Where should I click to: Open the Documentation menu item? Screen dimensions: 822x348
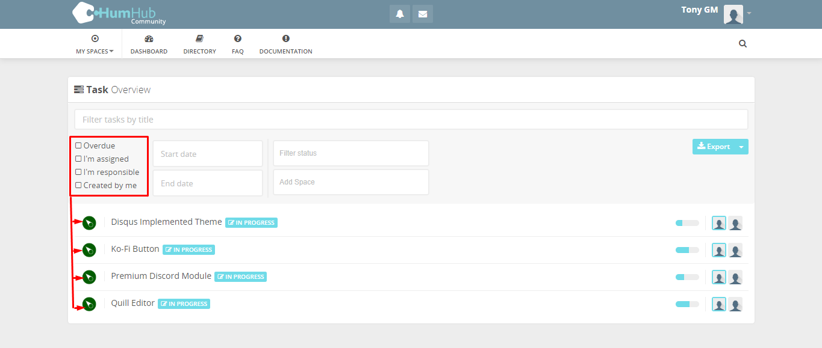click(285, 43)
